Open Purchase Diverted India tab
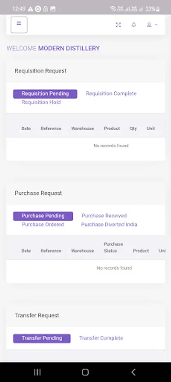 tap(109, 225)
